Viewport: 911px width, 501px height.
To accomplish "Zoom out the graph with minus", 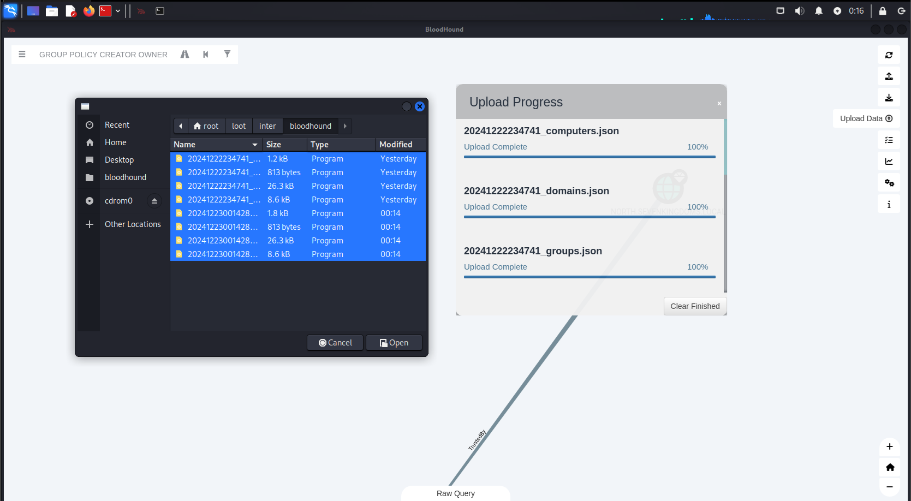I will pyautogui.click(x=890, y=487).
